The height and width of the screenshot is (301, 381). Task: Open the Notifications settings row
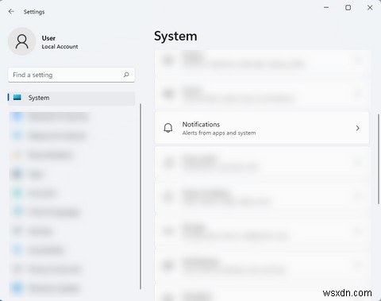click(x=262, y=128)
